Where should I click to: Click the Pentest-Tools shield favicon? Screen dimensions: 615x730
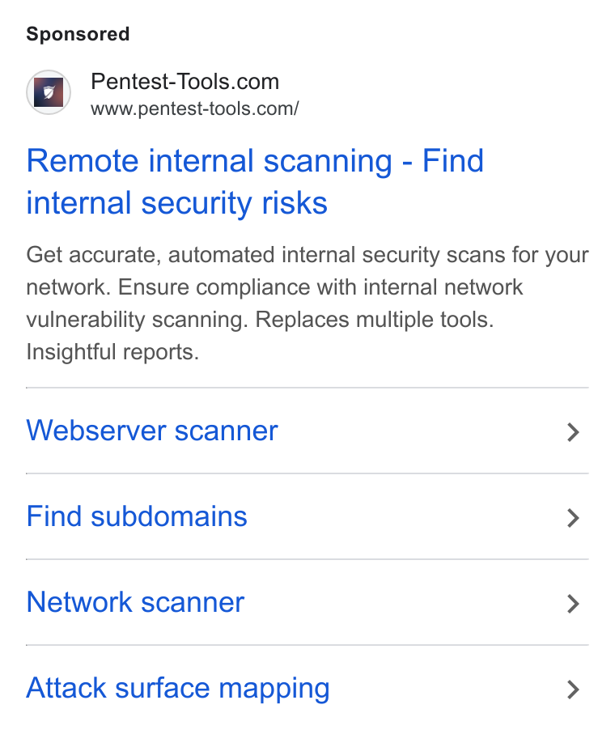point(49,92)
